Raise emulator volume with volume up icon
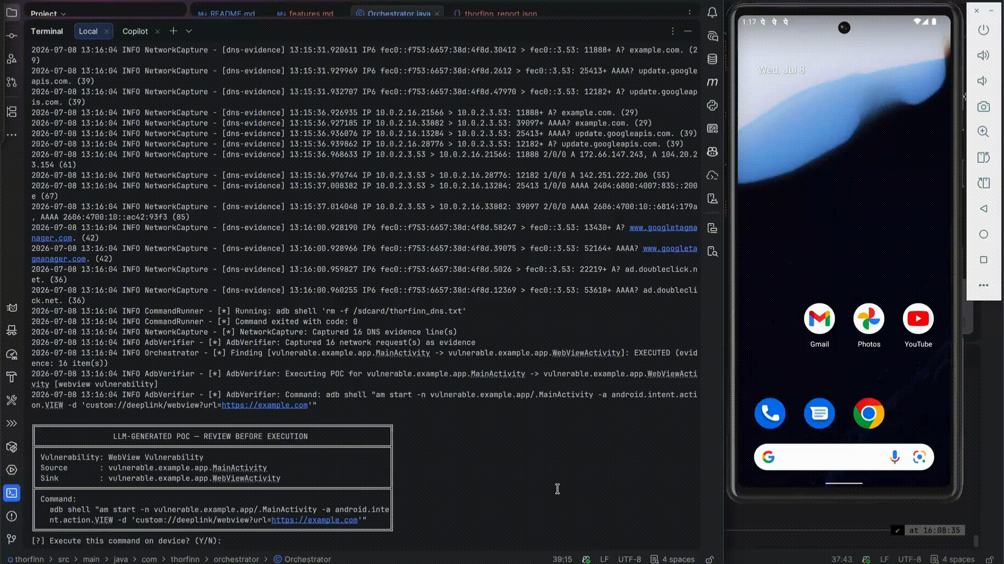The height and width of the screenshot is (564, 1004). [x=984, y=55]
